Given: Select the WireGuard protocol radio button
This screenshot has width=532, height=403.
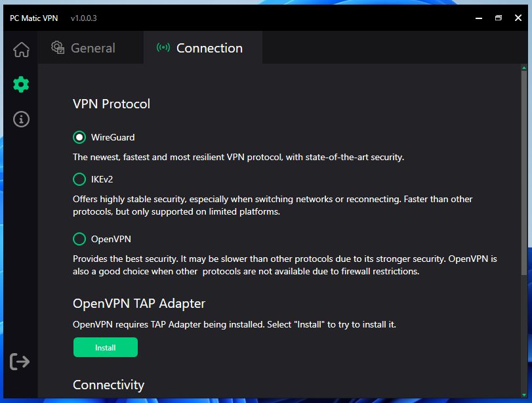Looking at the screenshot, I should pos(79,137).
